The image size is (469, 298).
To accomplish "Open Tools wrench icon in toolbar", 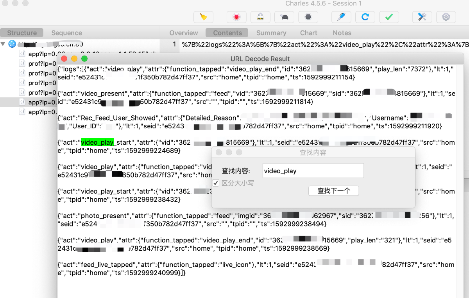I will [x=422, y=17].
